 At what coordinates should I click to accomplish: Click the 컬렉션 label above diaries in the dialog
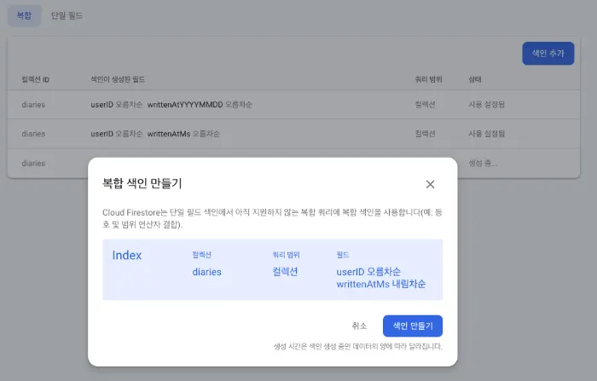point(201,255)
